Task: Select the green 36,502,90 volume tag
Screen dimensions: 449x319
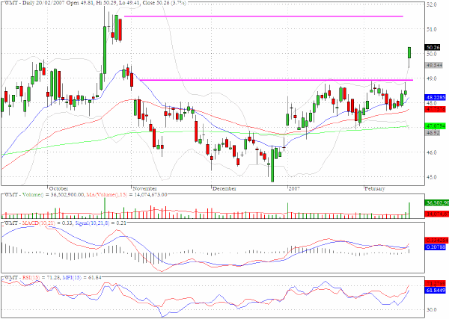Action: [x=437, y=202]
